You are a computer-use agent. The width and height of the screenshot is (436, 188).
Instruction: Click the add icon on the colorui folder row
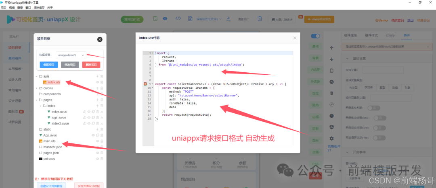98,88
